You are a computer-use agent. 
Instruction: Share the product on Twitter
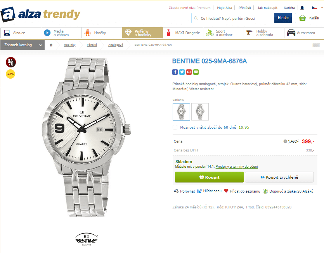click(182, 72)
